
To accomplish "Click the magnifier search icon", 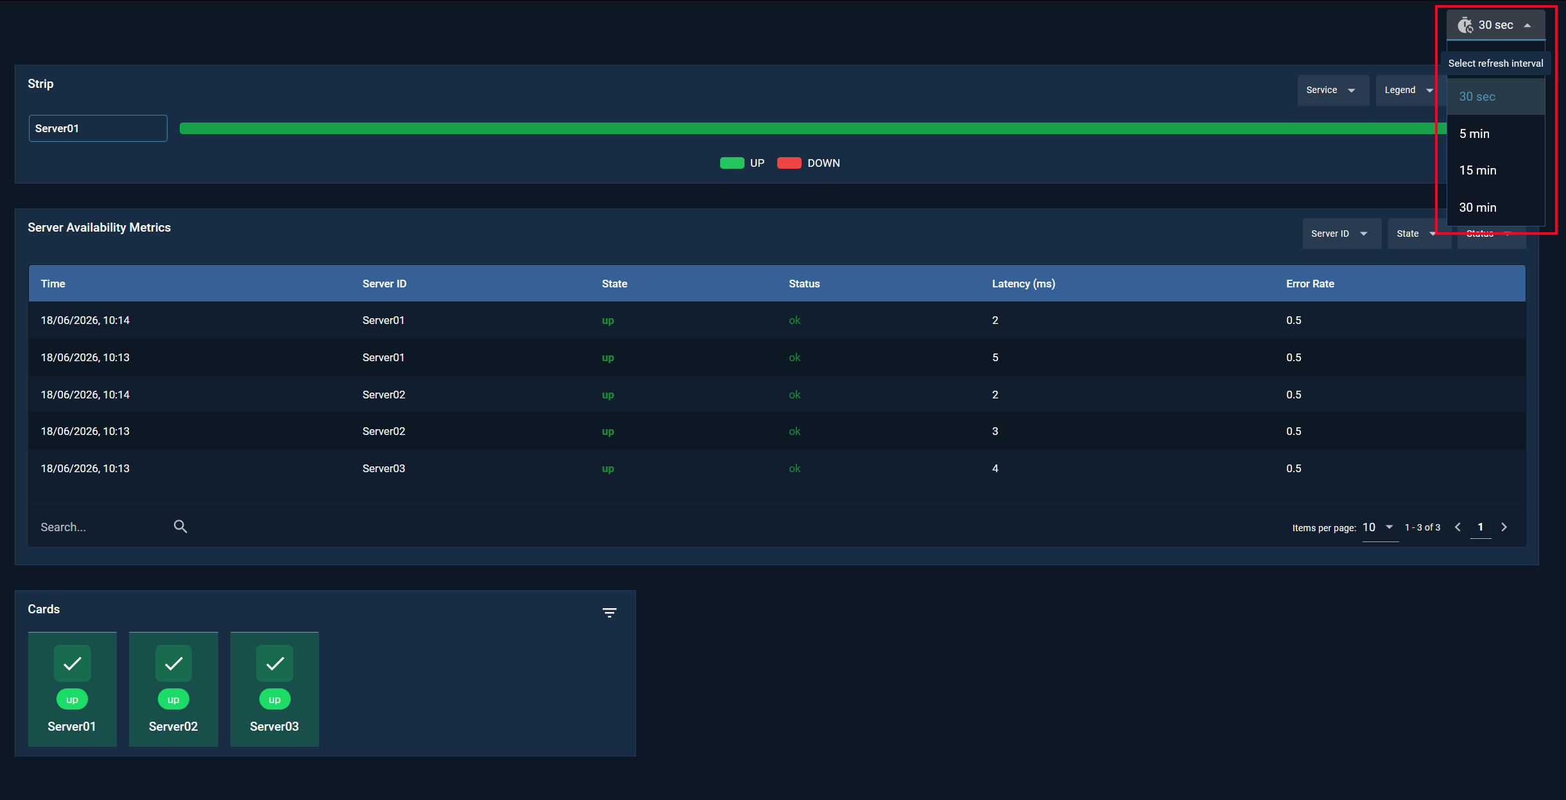I will coord(180,527).
